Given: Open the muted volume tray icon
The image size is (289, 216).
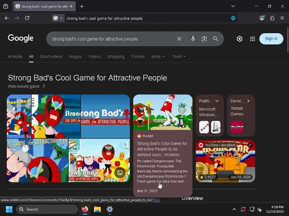Looking at the screenshot, I should (260, 209).
